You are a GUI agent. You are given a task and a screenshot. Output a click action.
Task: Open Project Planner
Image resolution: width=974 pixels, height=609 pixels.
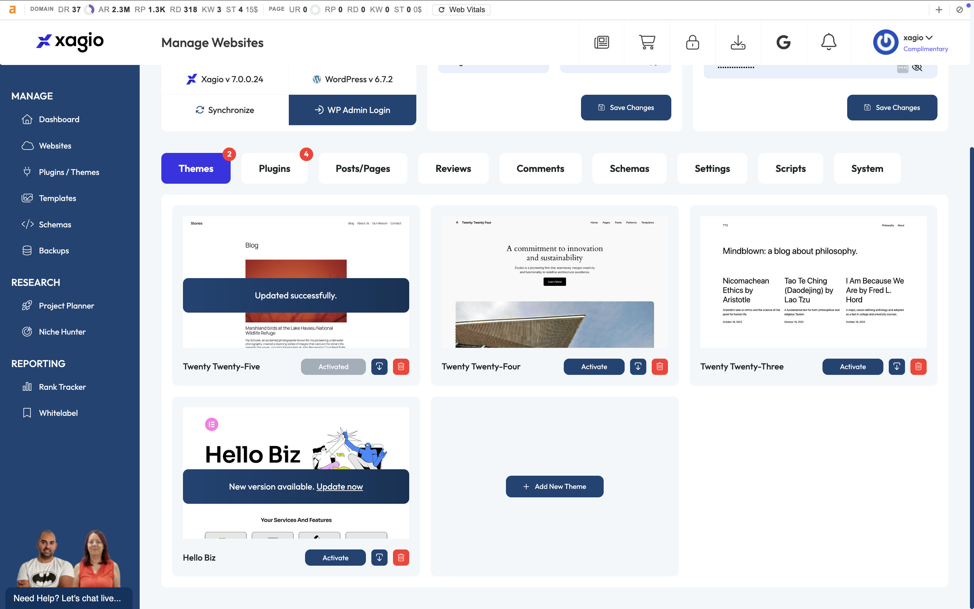59,306
